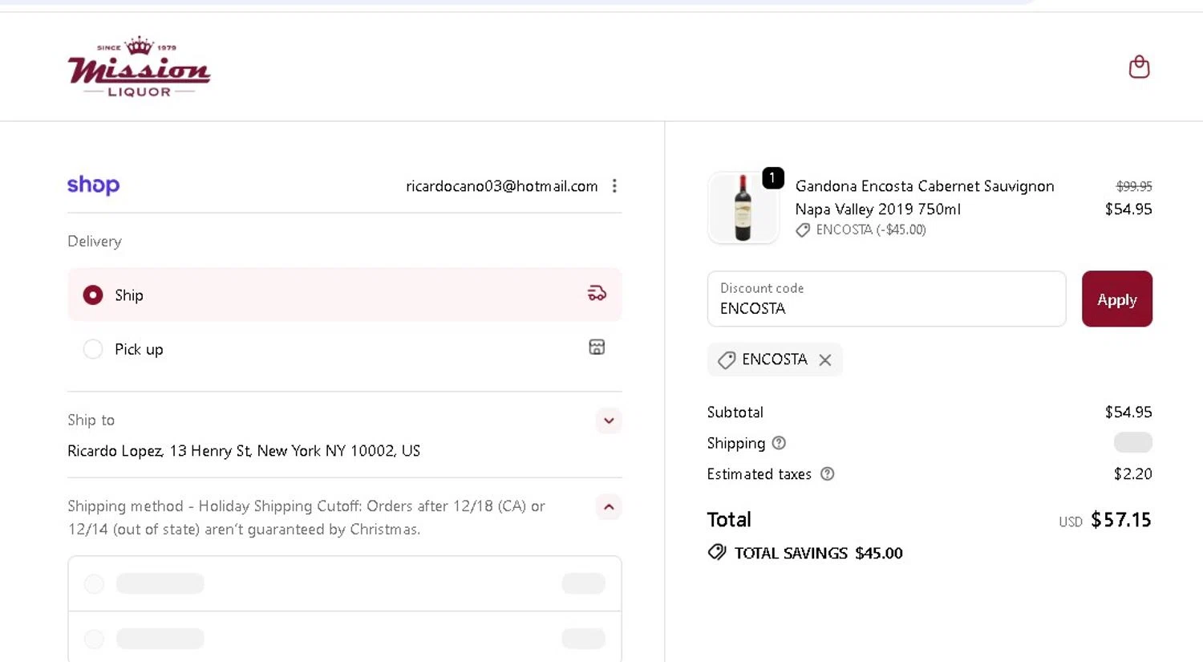The width and height of the screenshot is (1203, 662).
Task: Apply the discount code
Action: point(1116,299)
